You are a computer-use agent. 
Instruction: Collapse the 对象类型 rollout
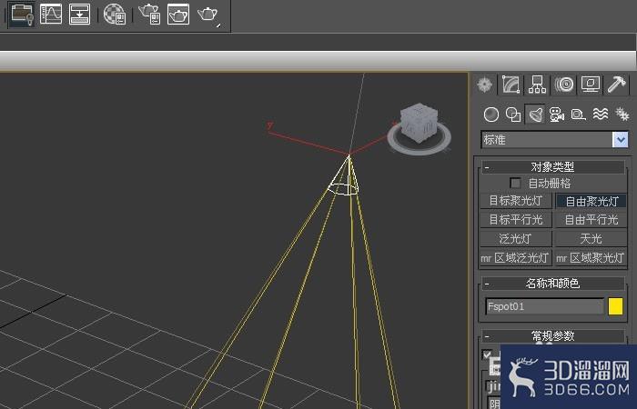point(553,166)
